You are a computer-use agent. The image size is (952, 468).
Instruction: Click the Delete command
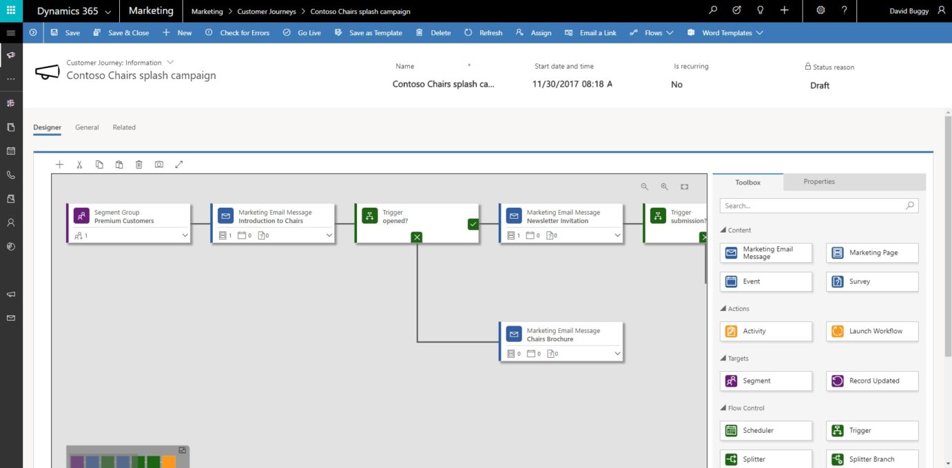433,32
